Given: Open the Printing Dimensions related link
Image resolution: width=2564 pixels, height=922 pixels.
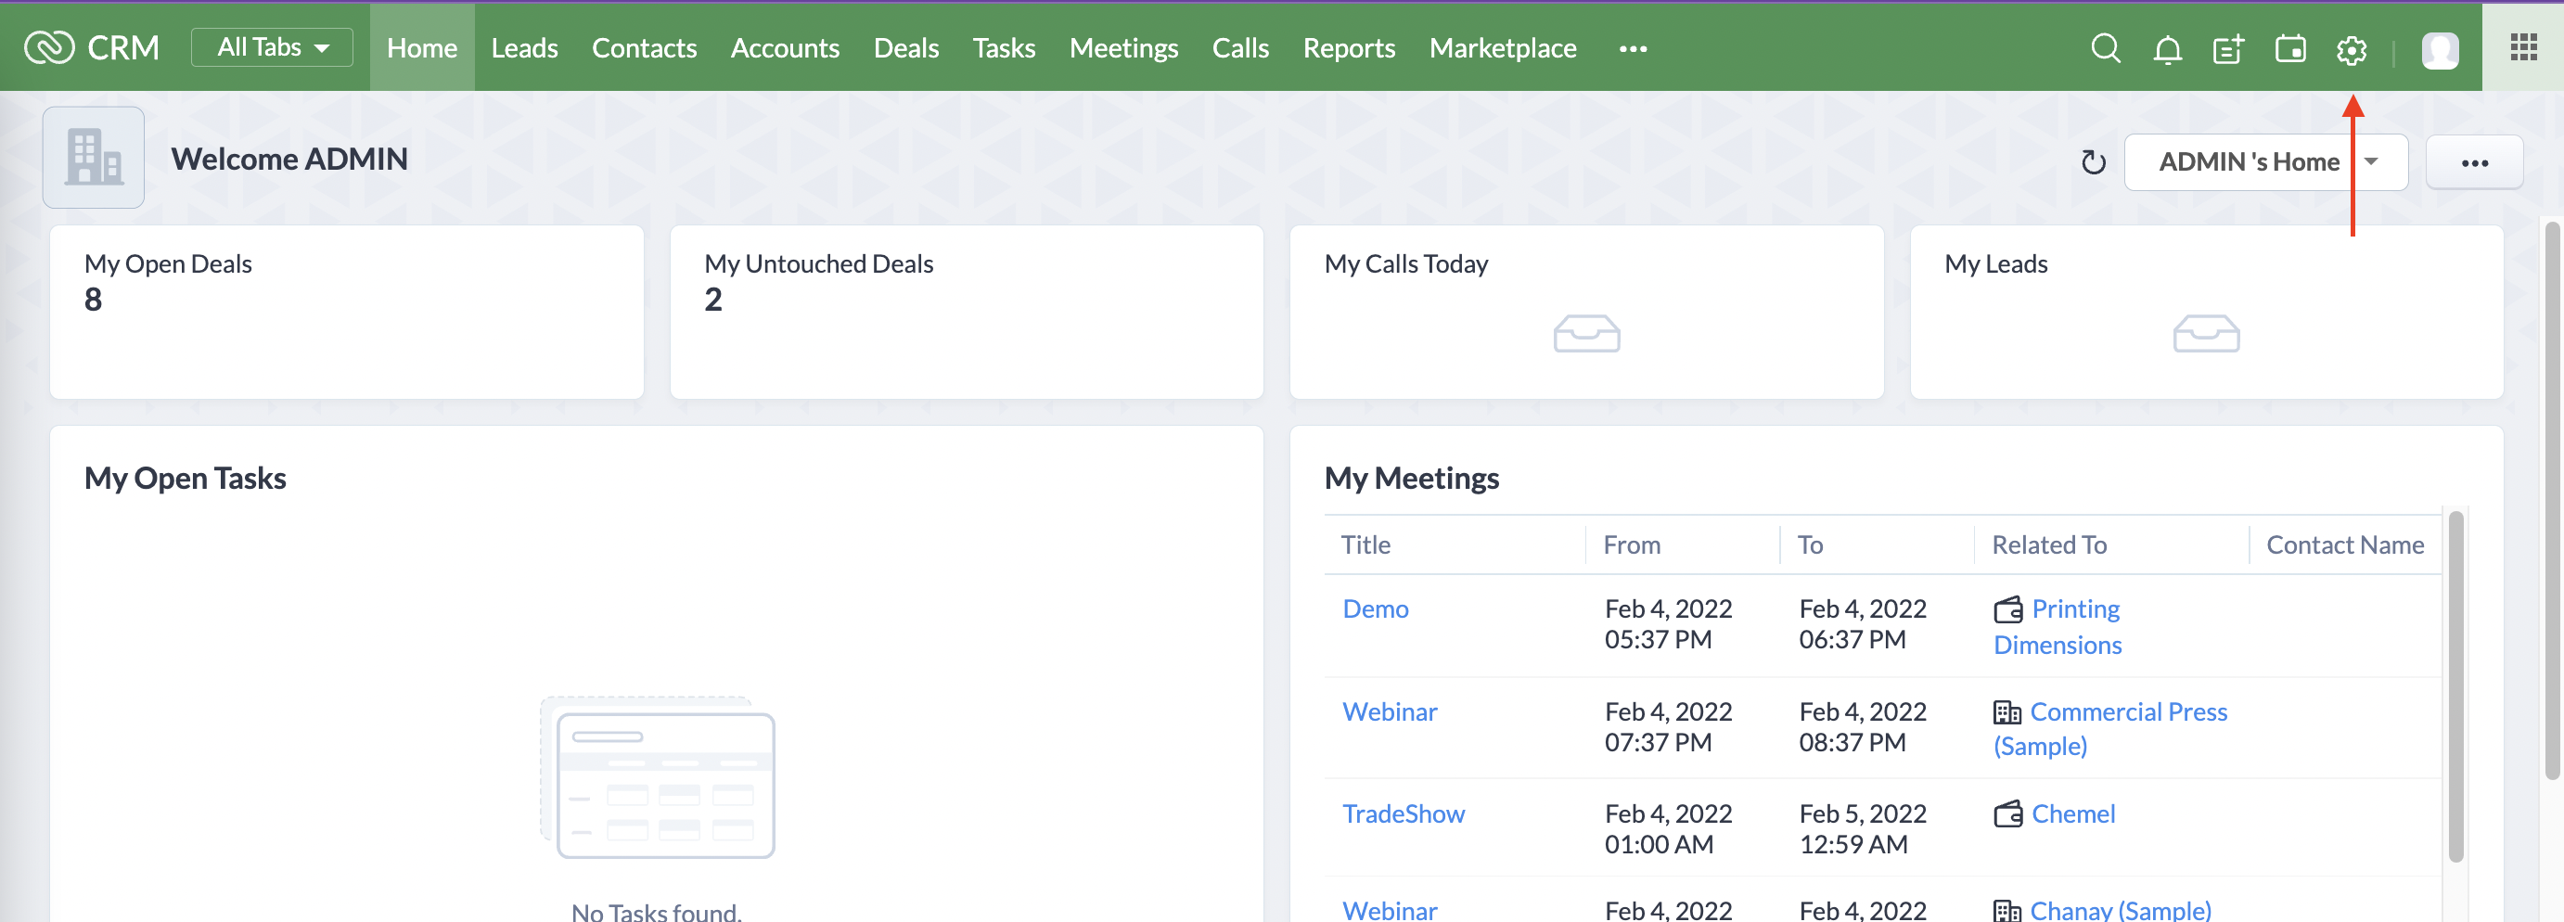Looking at the screenshot, I should (2057, 627).
